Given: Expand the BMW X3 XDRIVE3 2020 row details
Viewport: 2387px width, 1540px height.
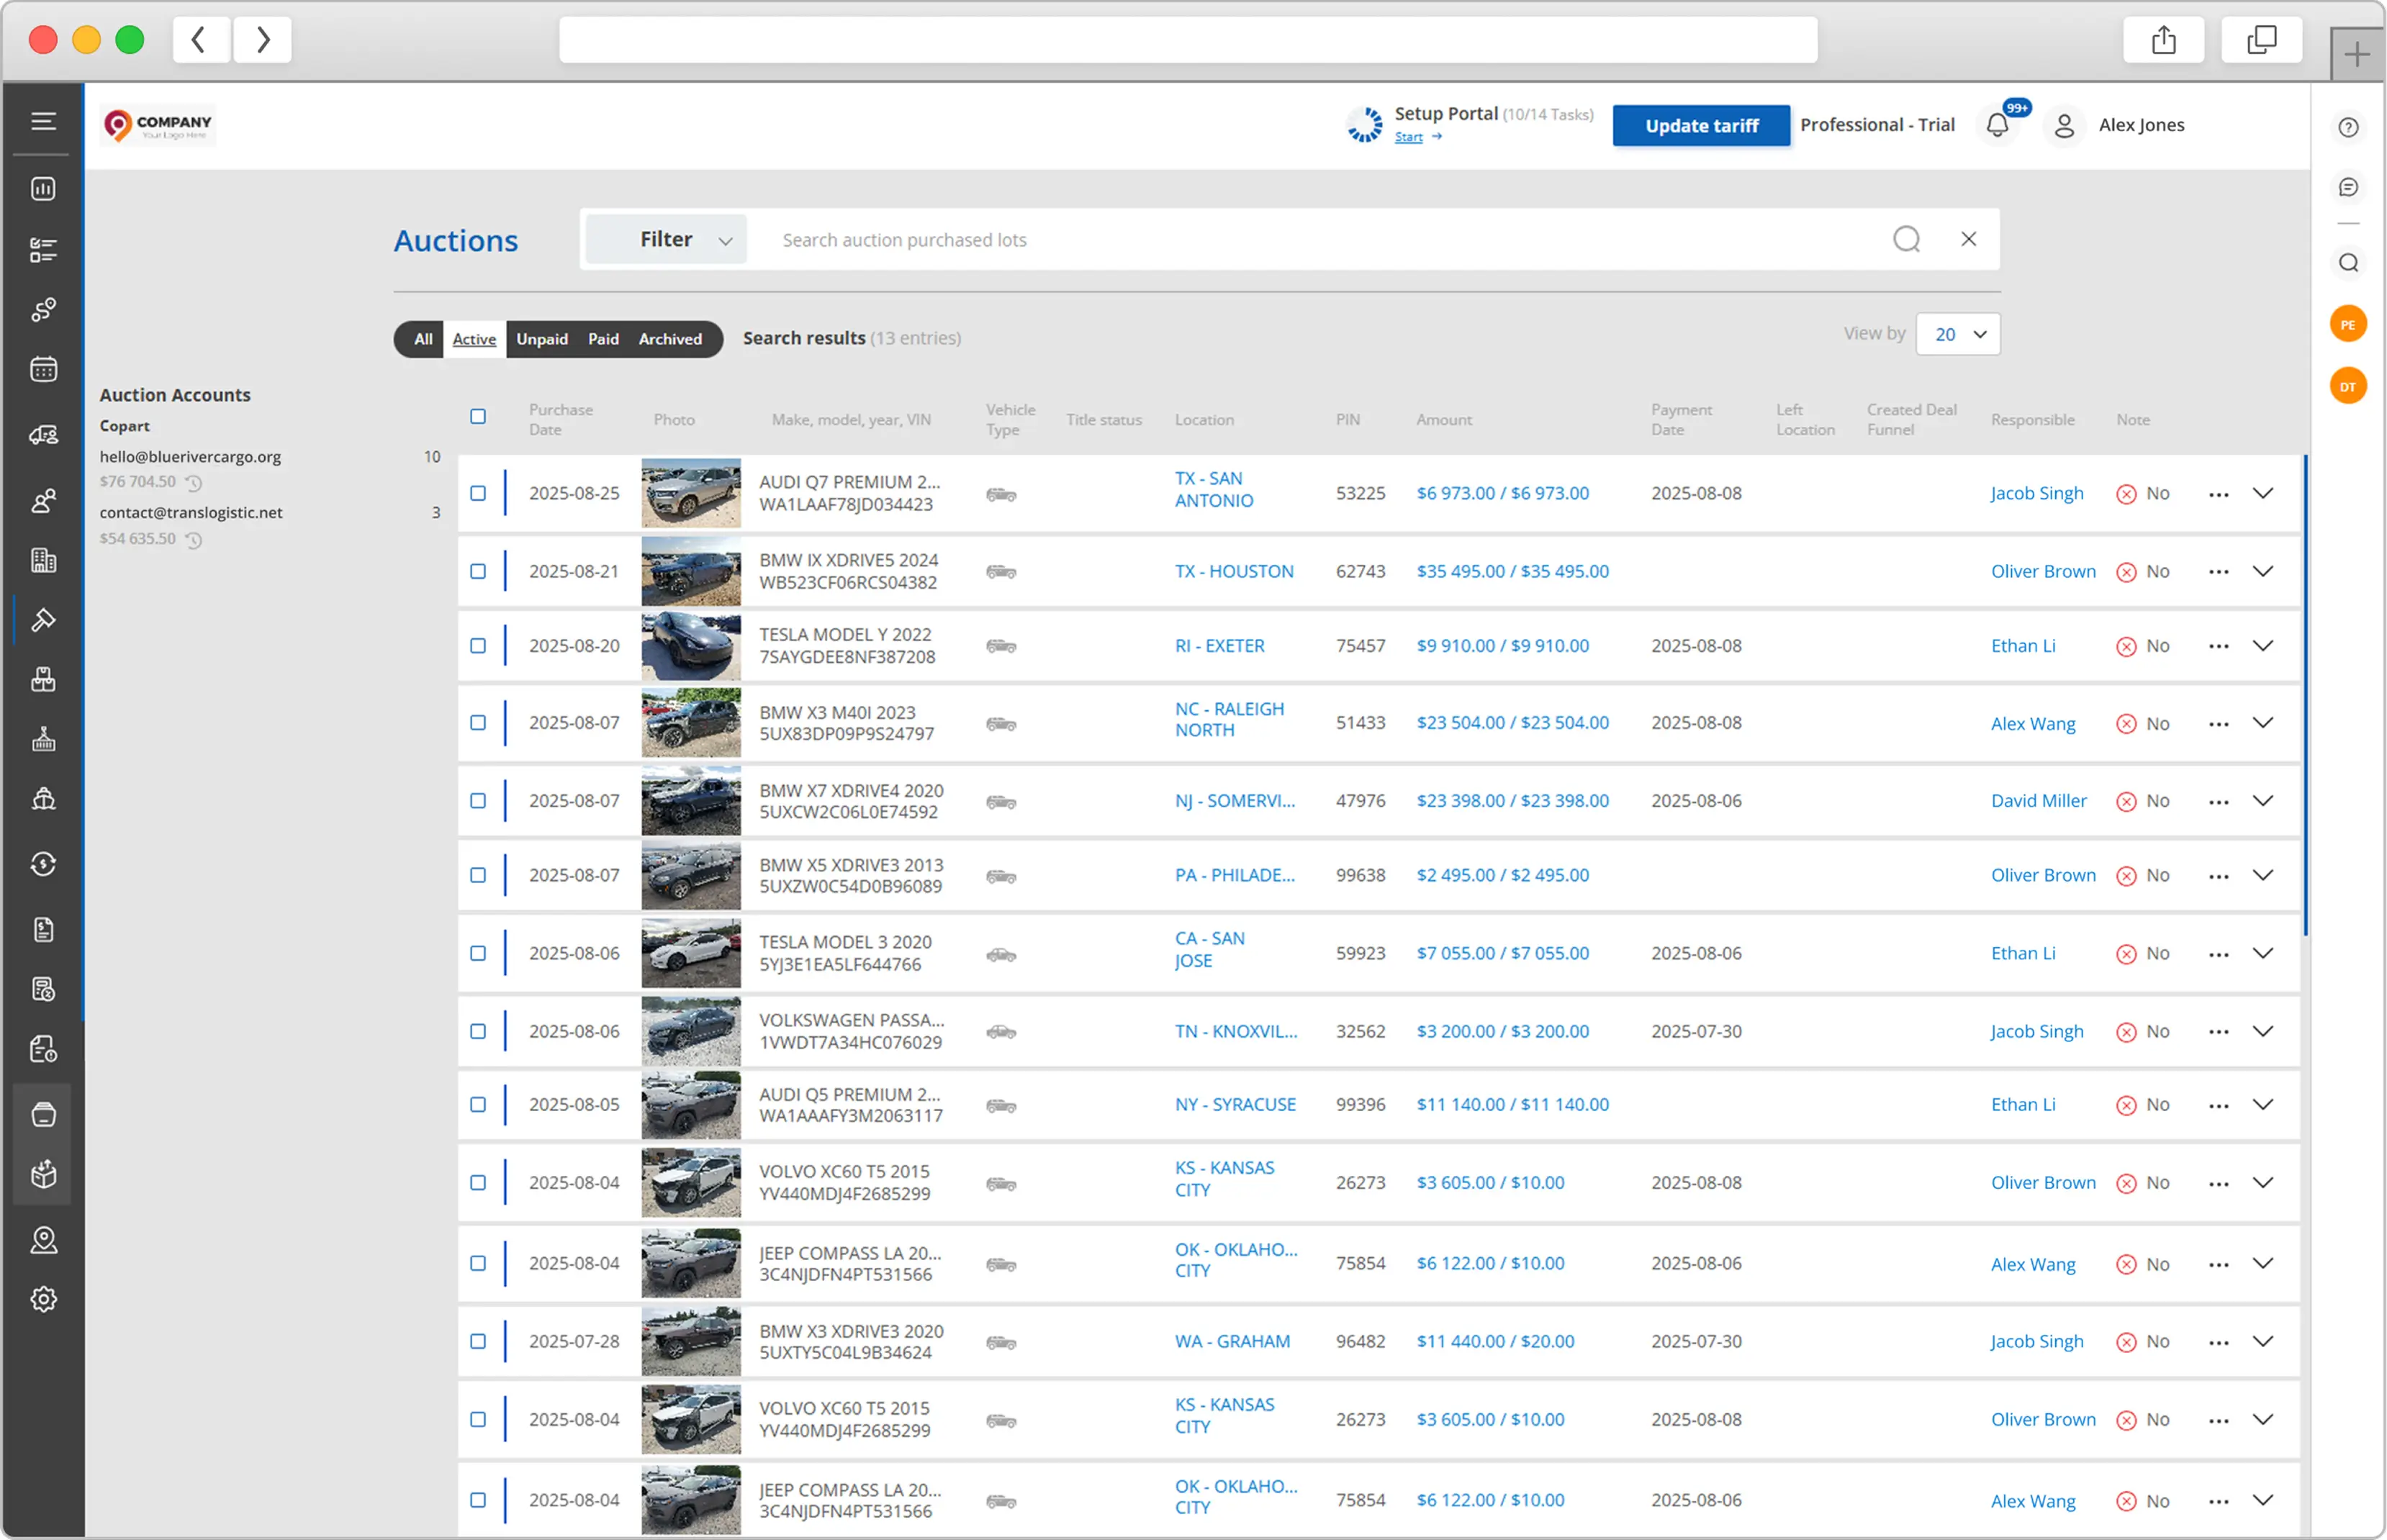Looking at the screenshot, I should [x=2262, y=1342].
